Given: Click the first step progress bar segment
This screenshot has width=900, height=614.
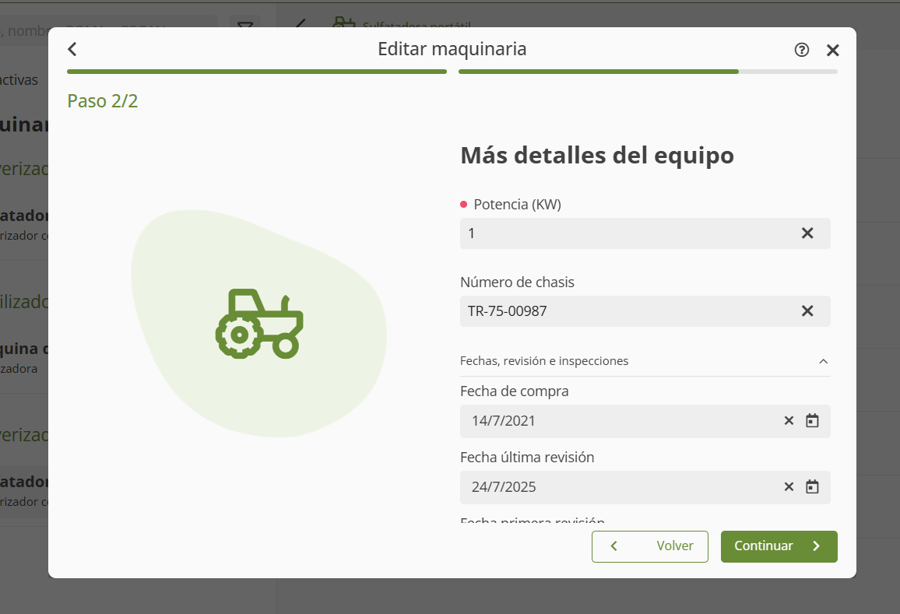Looking at the screenshot, I should coord(256,72).
